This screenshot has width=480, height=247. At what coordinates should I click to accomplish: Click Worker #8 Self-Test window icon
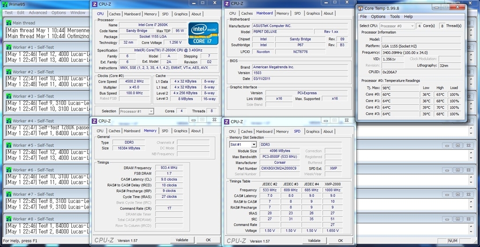(x=9, y=218)
